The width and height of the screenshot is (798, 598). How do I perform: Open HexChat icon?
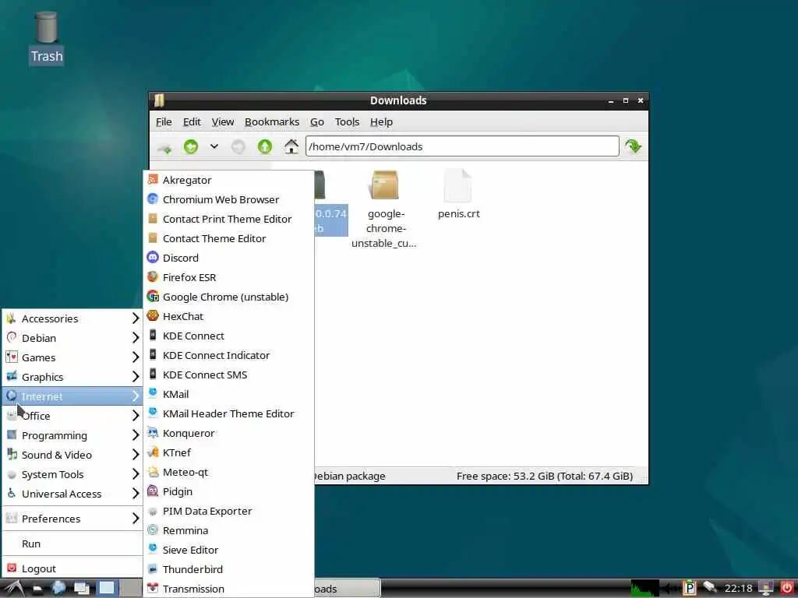tap(153, 316)
